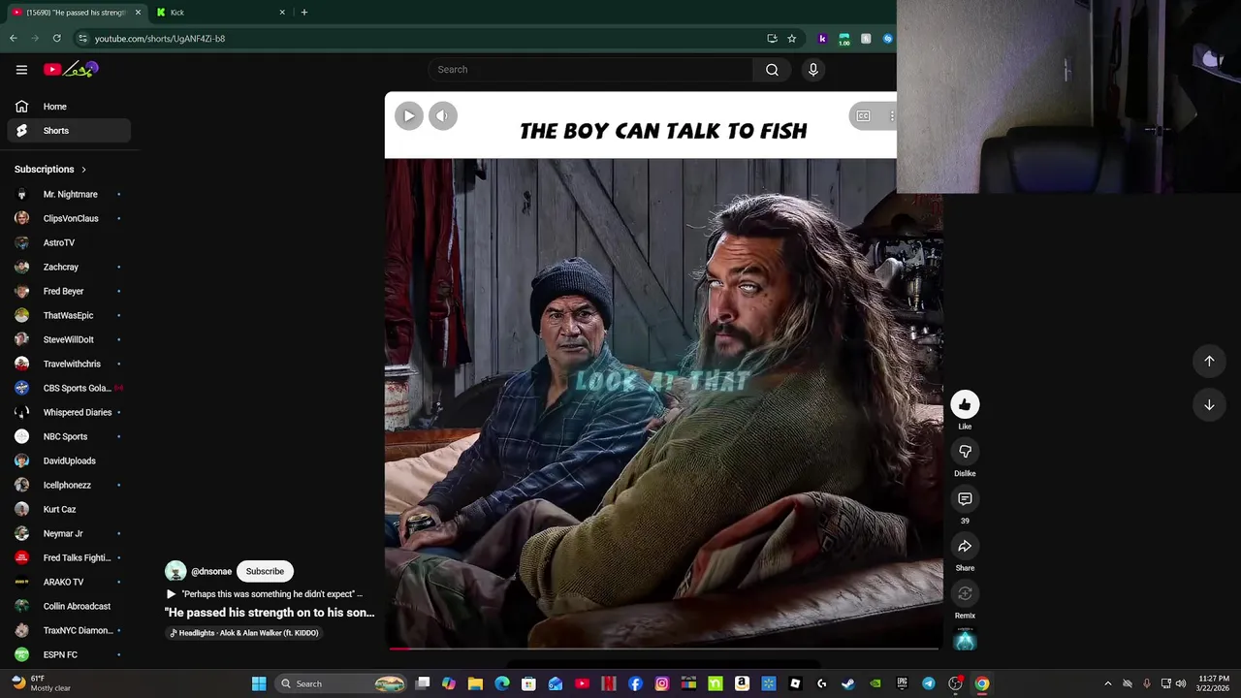Screen dimensions: 1241x698
Task: Select Home in the sidebar
Action: pyautogui.click(x=69, y=107)
